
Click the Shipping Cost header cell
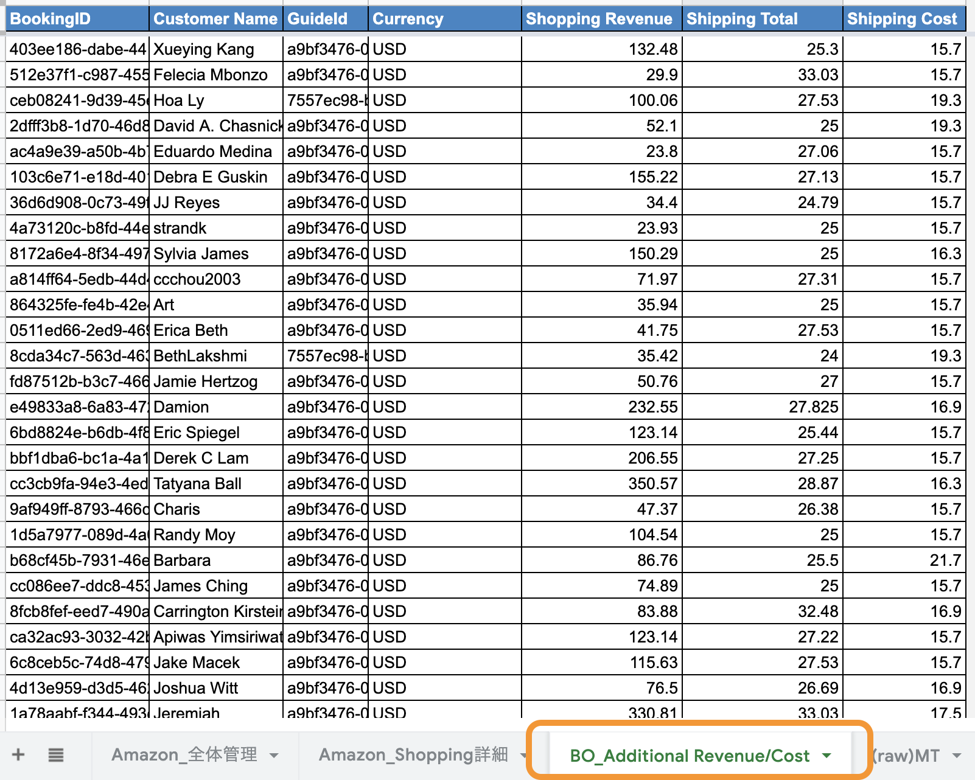tap(904, 19)
